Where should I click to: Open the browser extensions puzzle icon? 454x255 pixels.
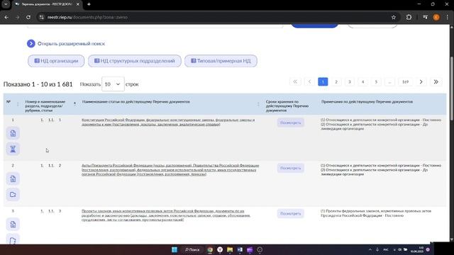tap(409, 17)
